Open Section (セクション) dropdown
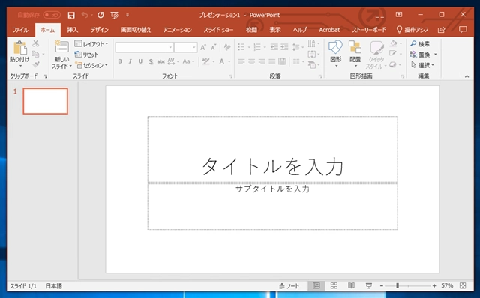The height and width of the screenshot is (298, 480). click(x=91, y=65)
